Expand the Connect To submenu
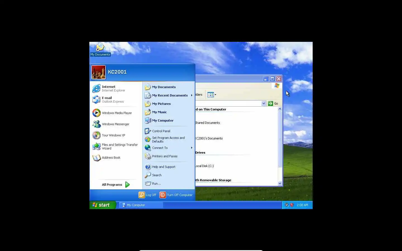 [x=169, y=148]
